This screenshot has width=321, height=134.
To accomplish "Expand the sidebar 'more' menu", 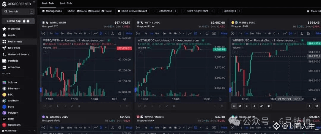I will pyautogui.click(x=6, y=74).
